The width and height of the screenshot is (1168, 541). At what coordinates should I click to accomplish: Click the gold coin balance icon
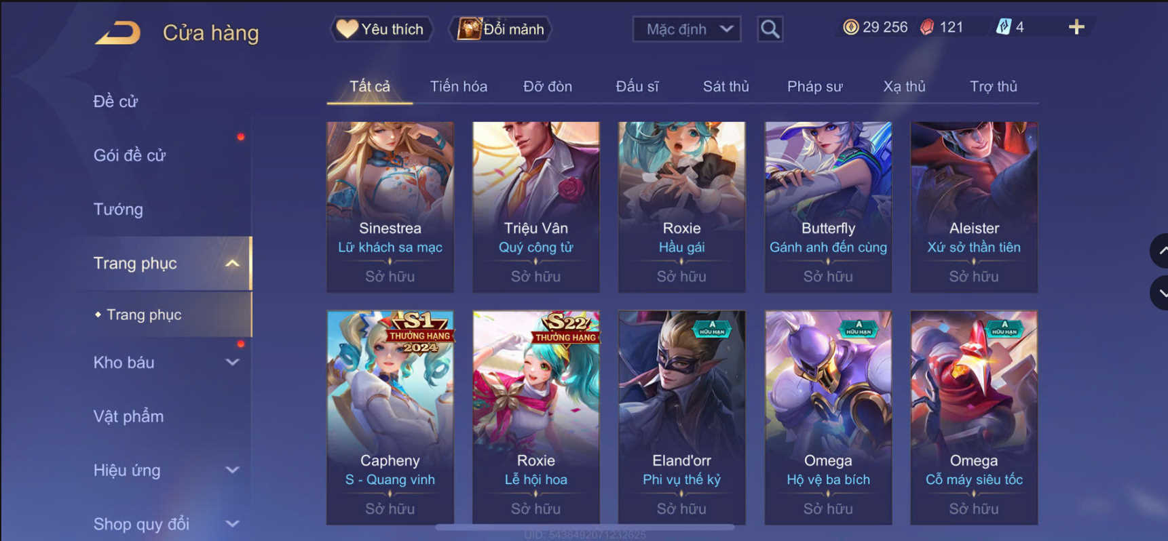click(x=850, y=27)
